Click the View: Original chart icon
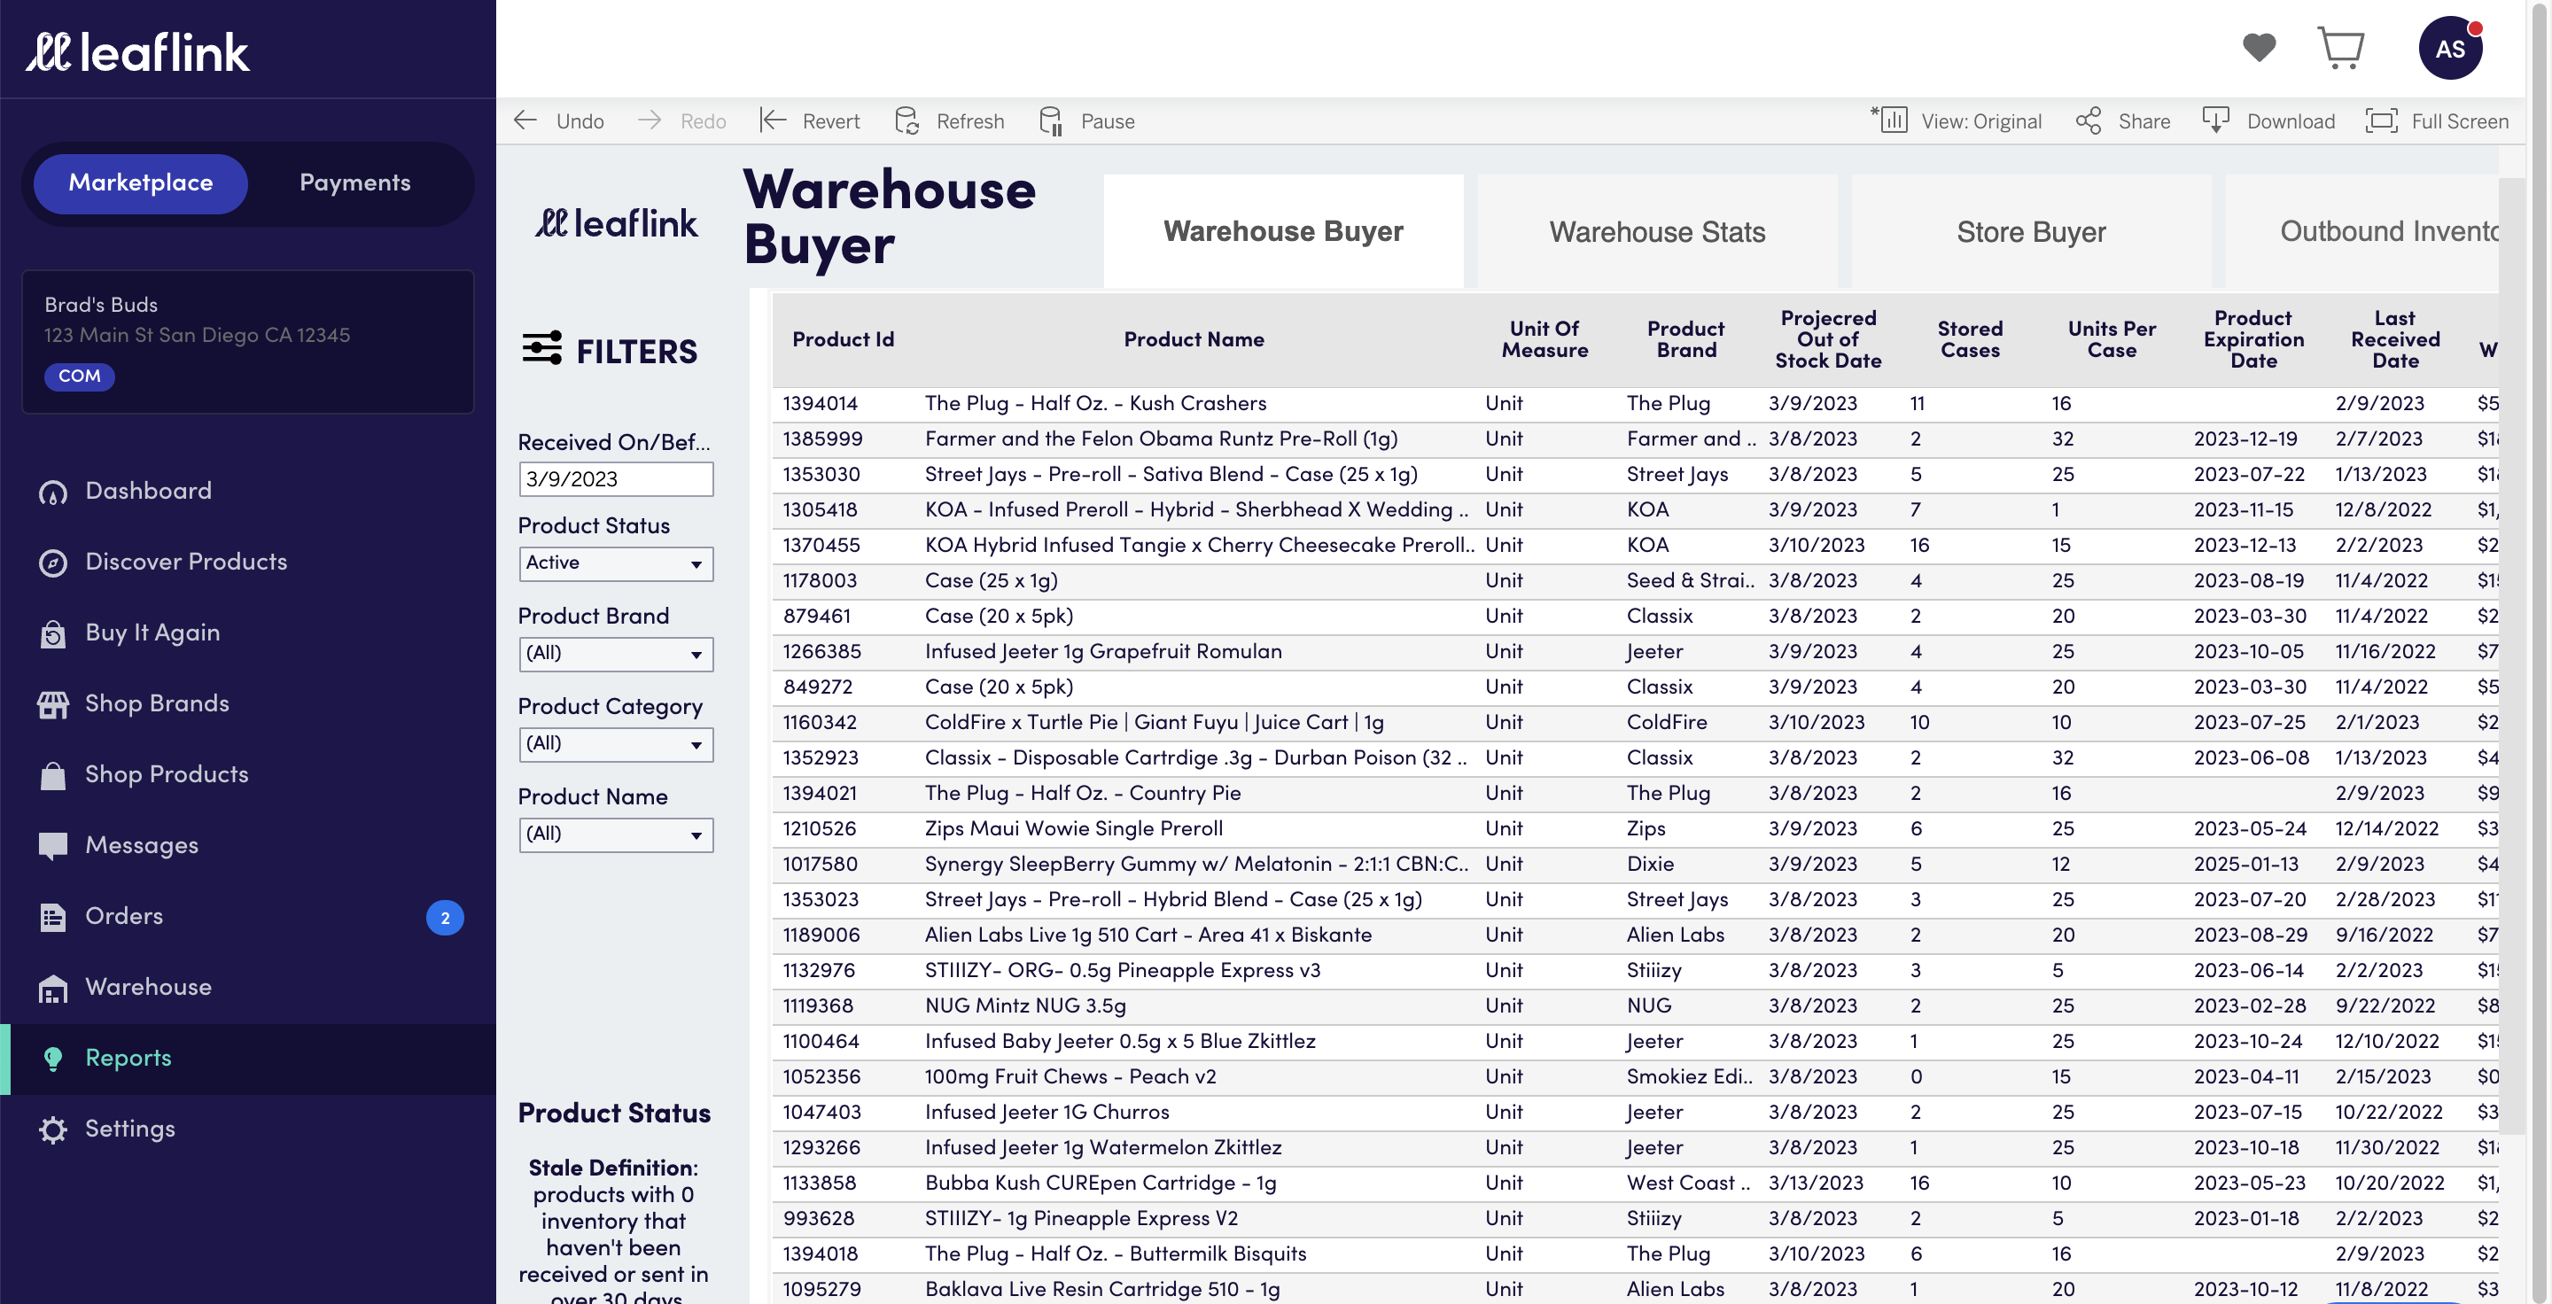 tap(1890, 120)
